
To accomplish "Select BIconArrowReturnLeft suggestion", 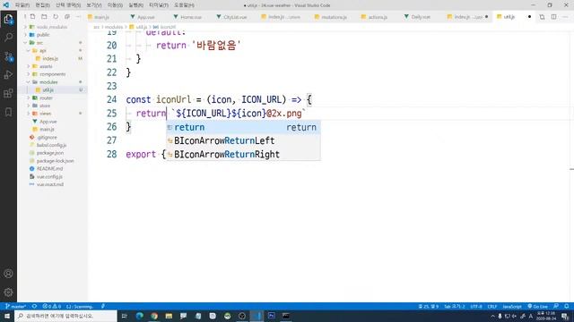I will pyautogui.click(x=243, y=141).
